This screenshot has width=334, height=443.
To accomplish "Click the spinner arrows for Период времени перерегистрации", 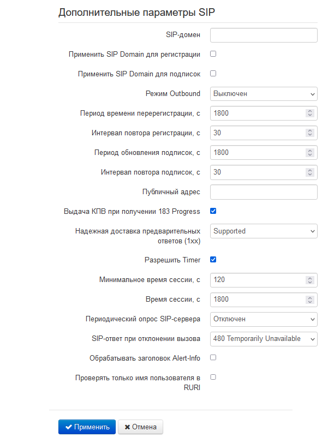I will click(310, 113).
